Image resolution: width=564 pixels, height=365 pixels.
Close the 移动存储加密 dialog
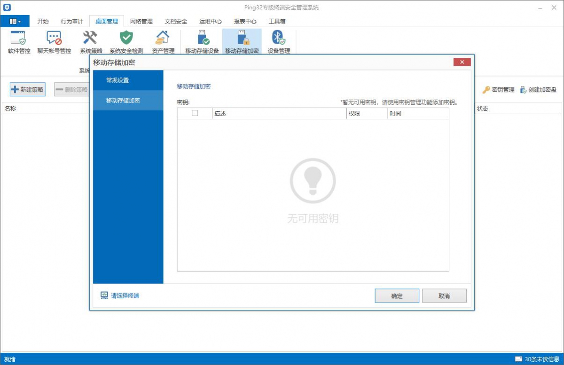click(x=462, y=62)
